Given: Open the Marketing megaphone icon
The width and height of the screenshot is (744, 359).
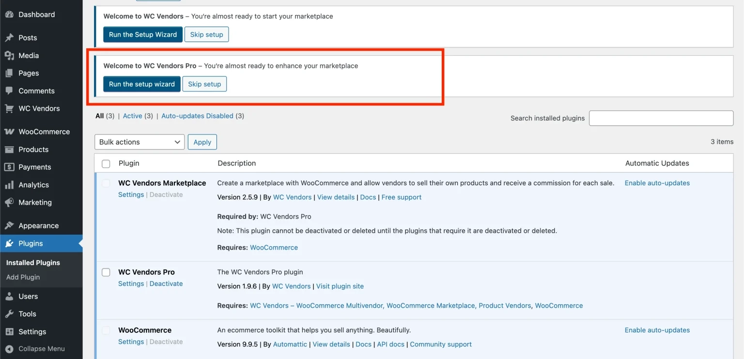Looking at the screenshot, I should tap(9, 202).
